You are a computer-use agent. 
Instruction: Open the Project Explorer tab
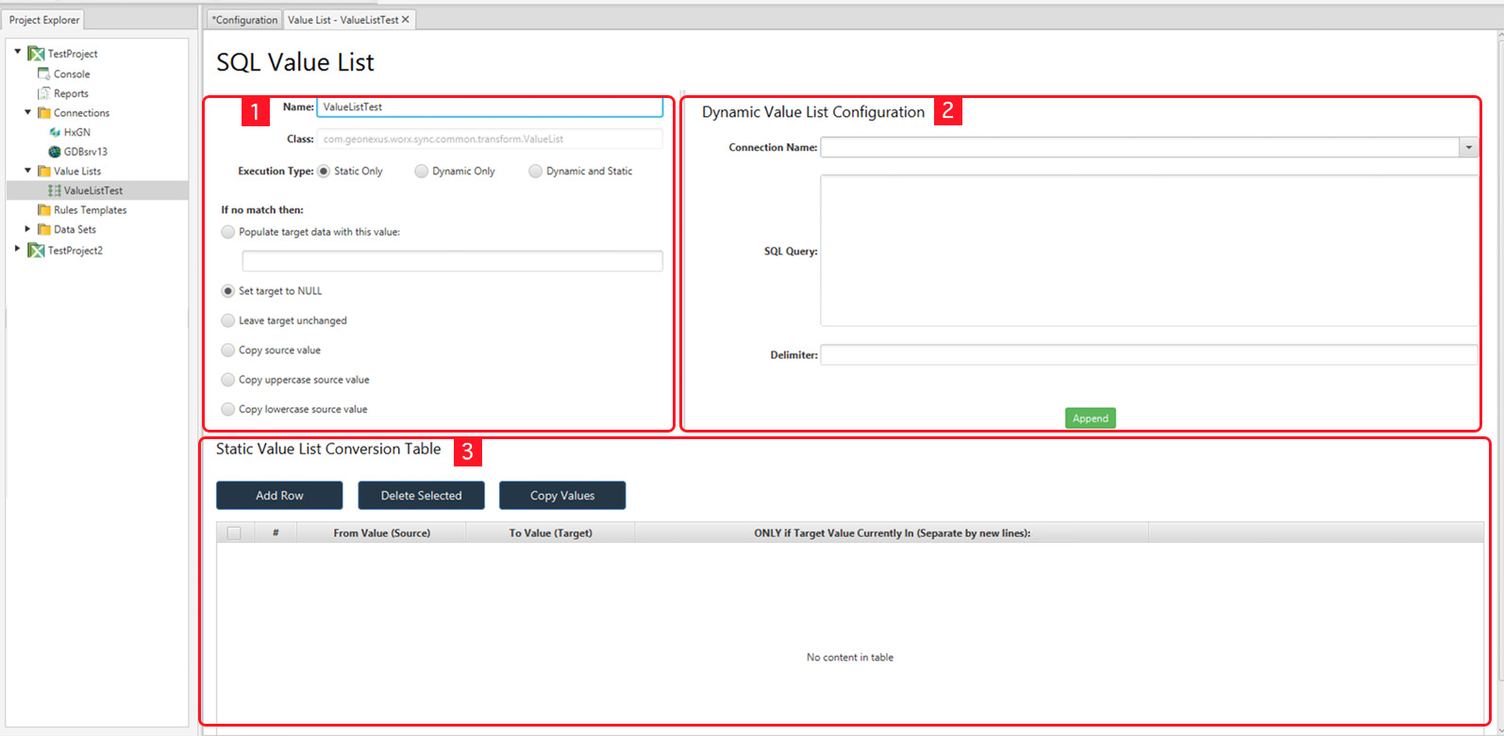coord(44,20)
